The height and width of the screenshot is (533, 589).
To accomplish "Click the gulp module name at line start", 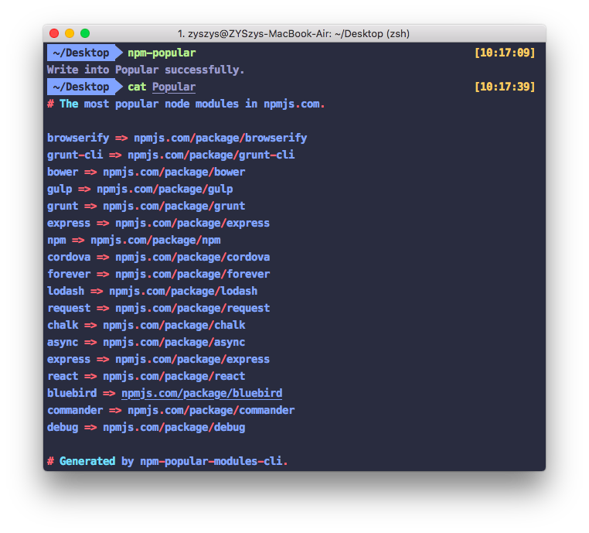I will pyautogui.click(x=60, y=189).
